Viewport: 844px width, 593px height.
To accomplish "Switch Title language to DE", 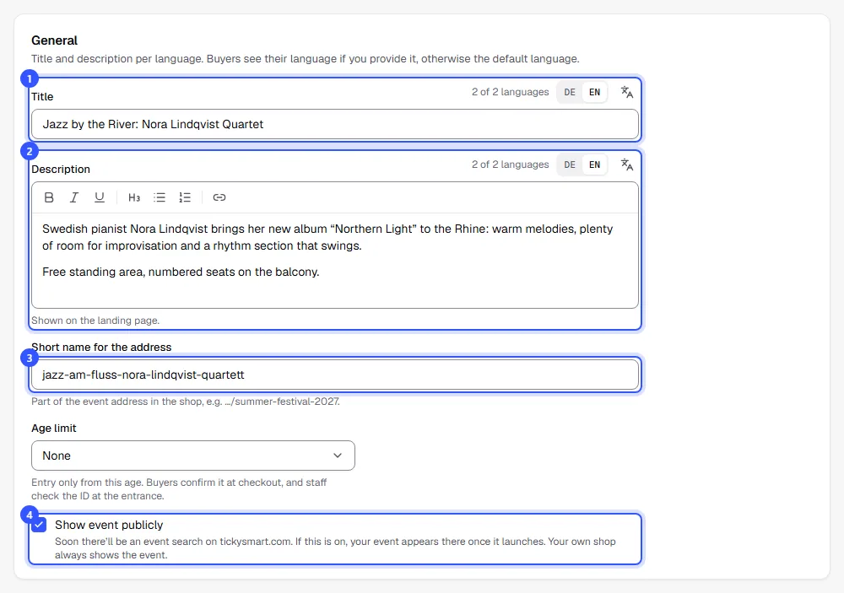I will (570, 92).
